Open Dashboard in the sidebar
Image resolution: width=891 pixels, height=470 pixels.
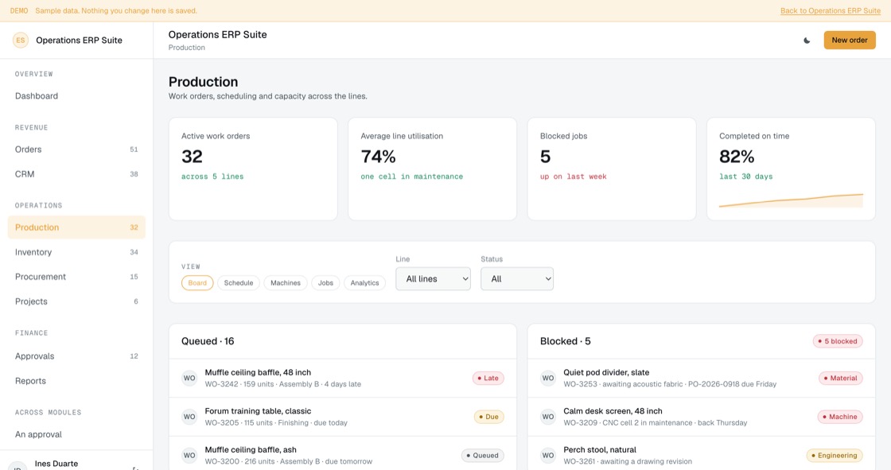tap(76, 96)
